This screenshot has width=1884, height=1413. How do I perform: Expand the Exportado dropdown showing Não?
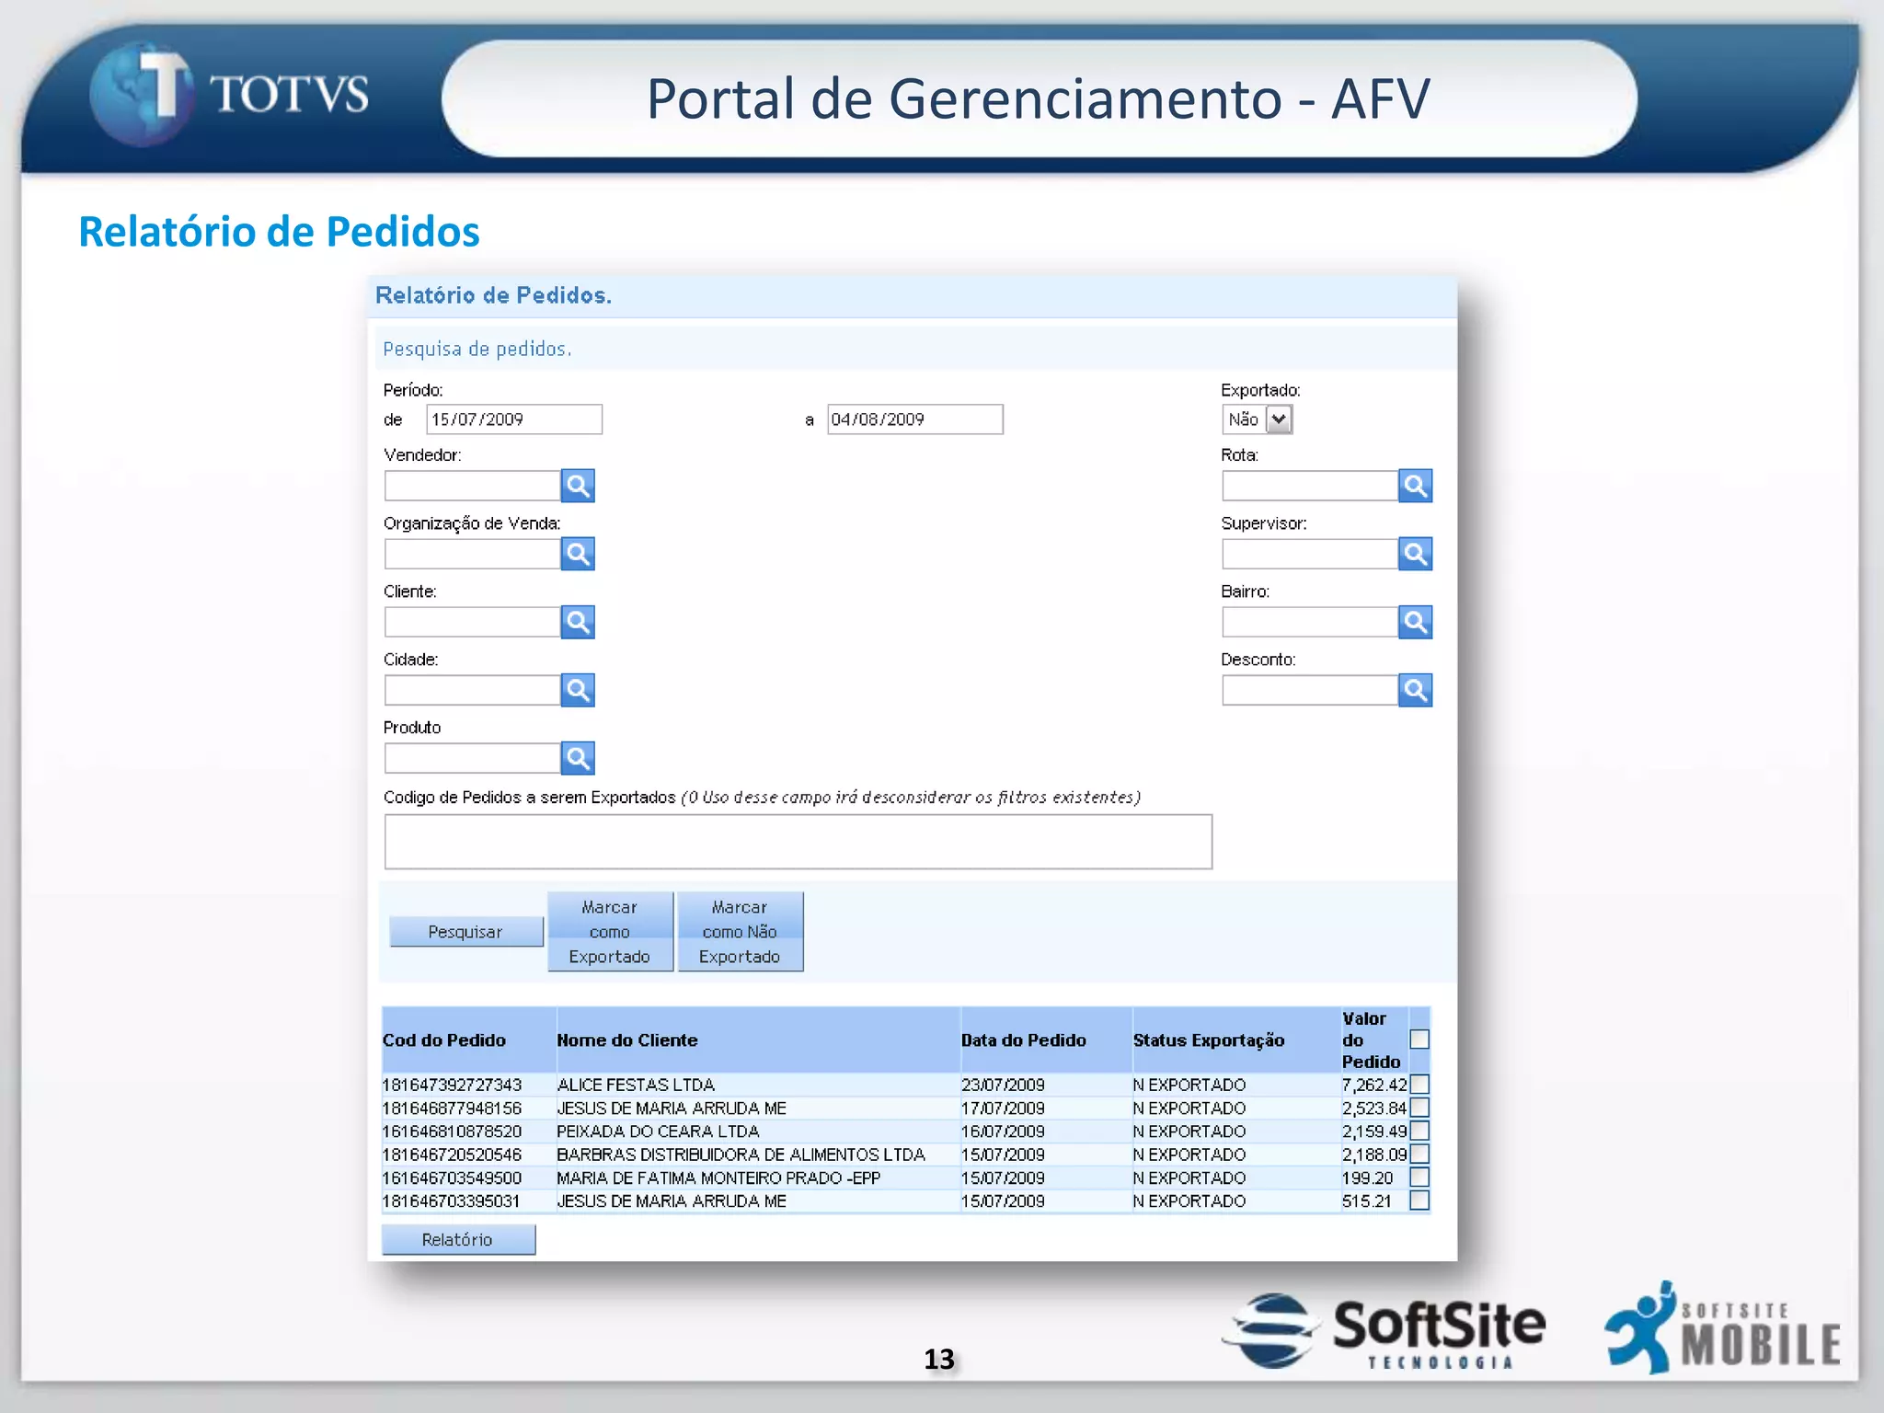pos(1279,419)
